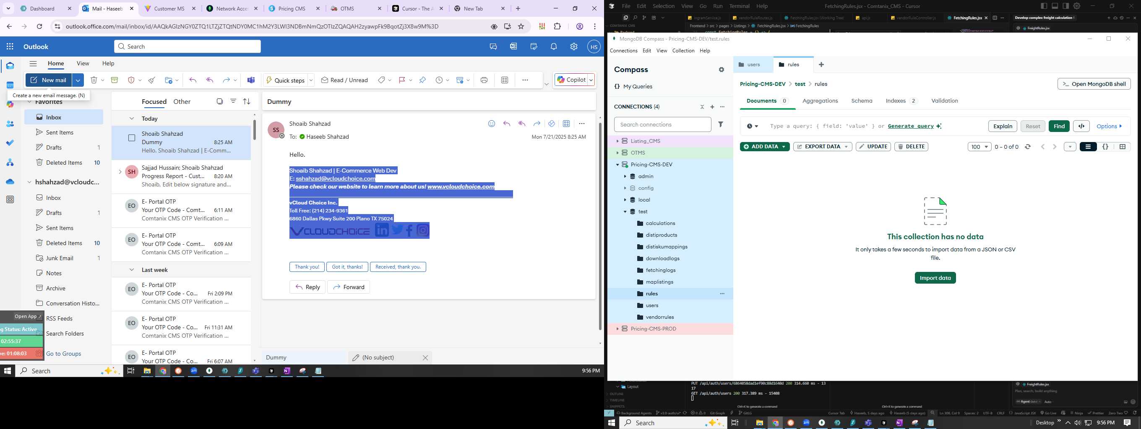Click the Find button in Compass
The height and width of the screenshot is (429, 1141).
[x=1059, y=126]
